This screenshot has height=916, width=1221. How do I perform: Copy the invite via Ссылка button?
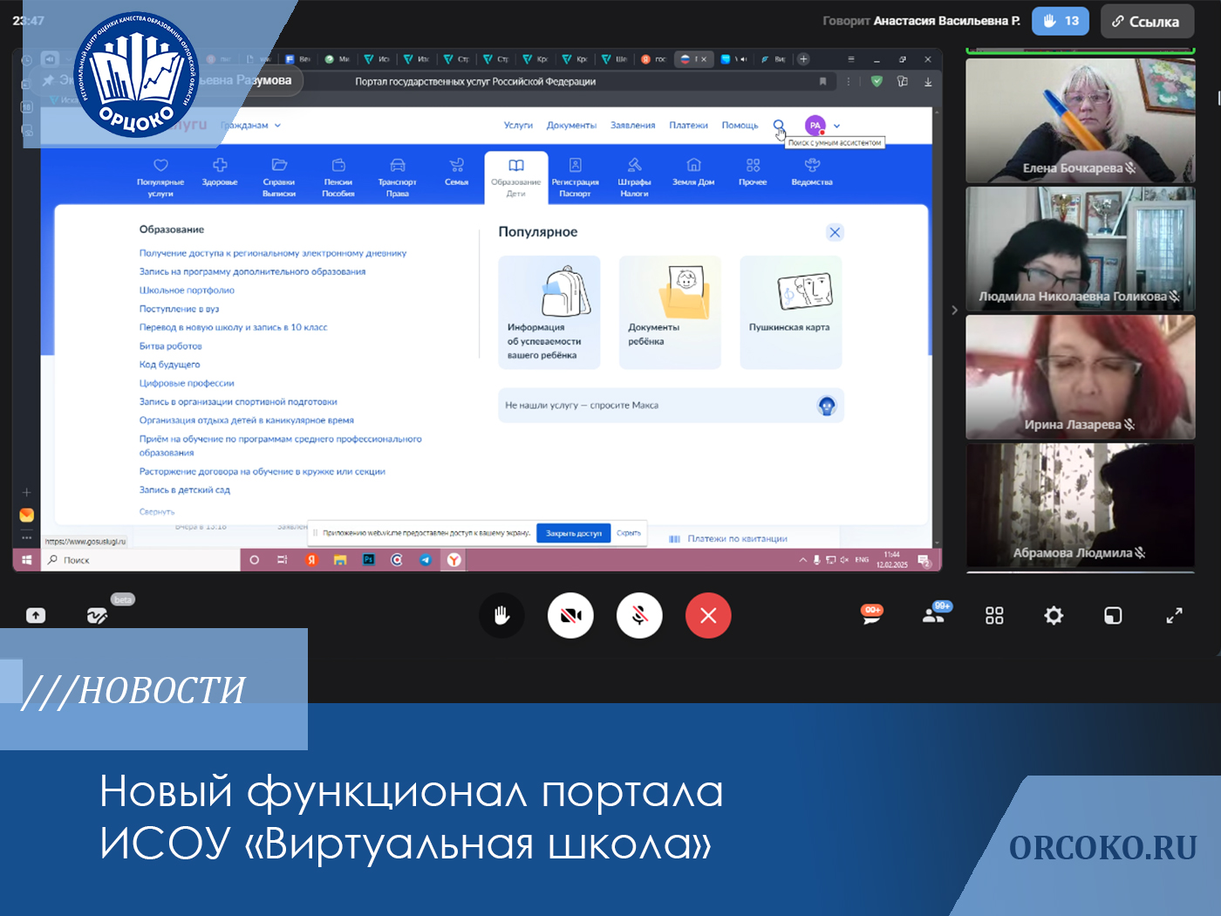pyautogui.click(x=1146, y=21)
